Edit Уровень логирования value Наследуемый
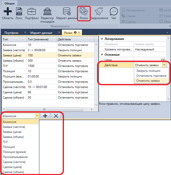The image size is (171, 175). tap(150, 49)
